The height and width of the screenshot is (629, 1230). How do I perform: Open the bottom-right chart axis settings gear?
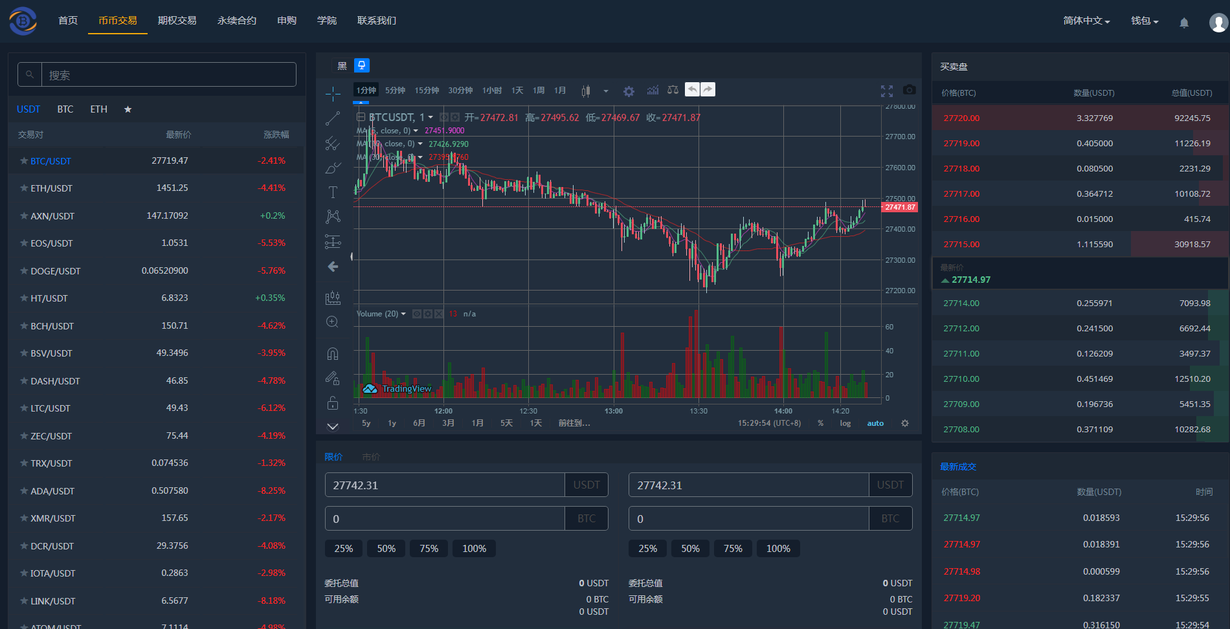[905, 423]
